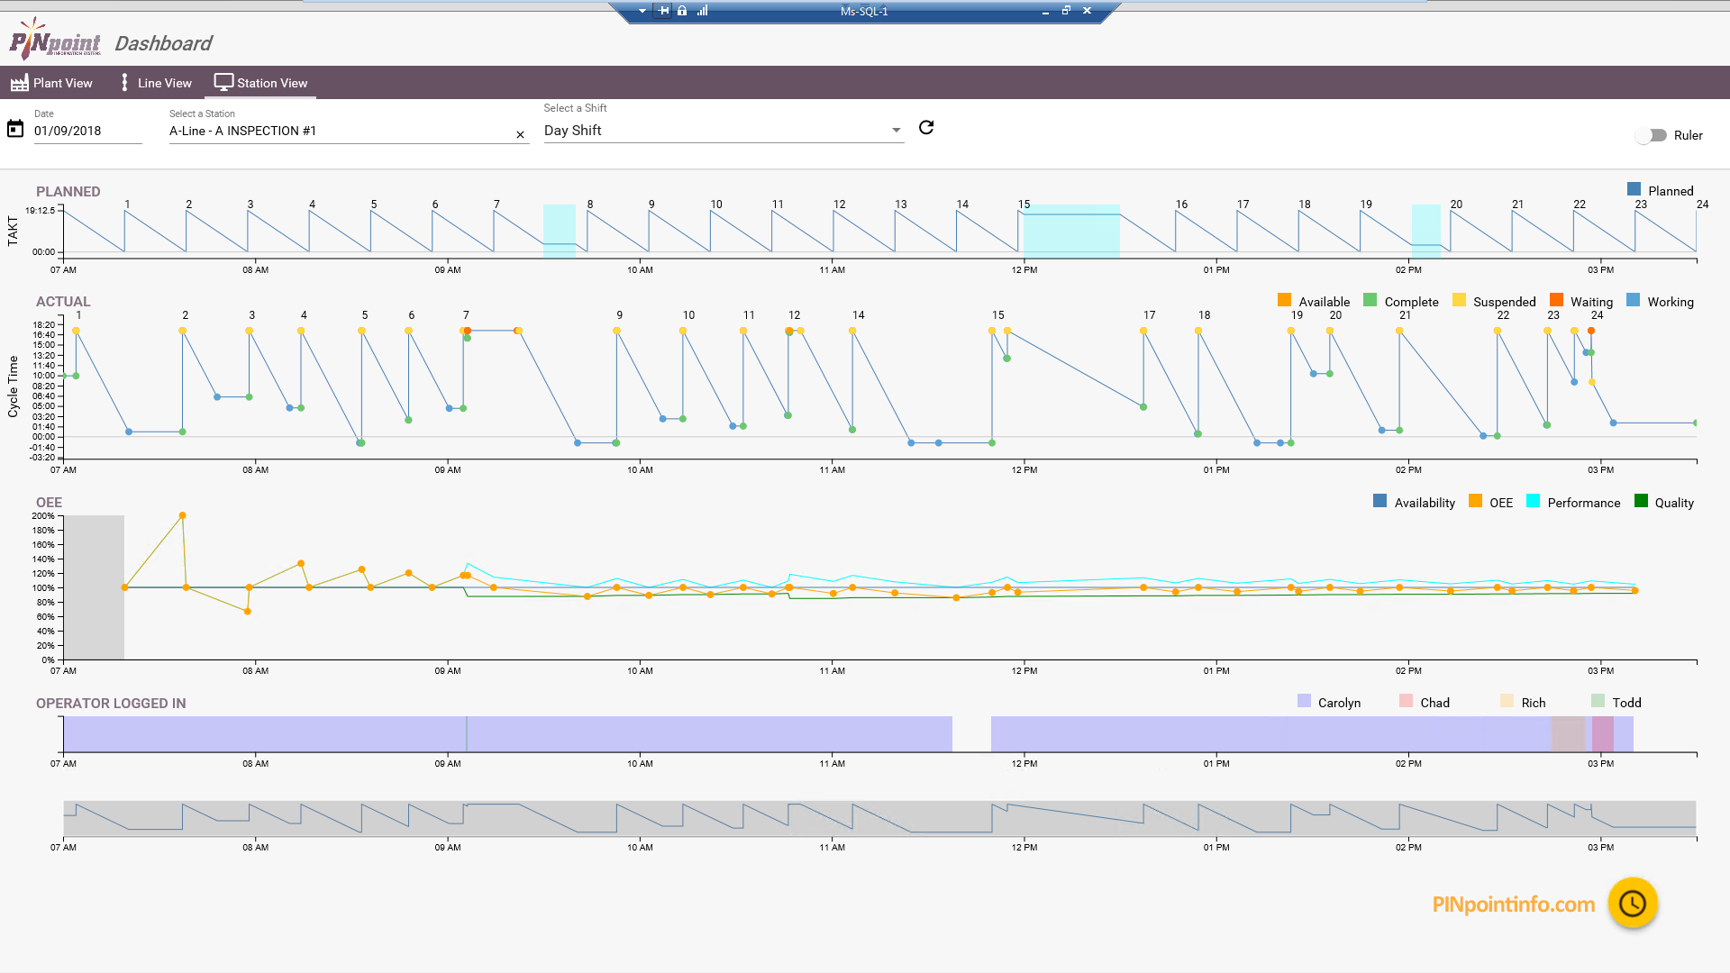Open the calendar date picker icon
Screen dimensions: 1730x973
(15, 128)
